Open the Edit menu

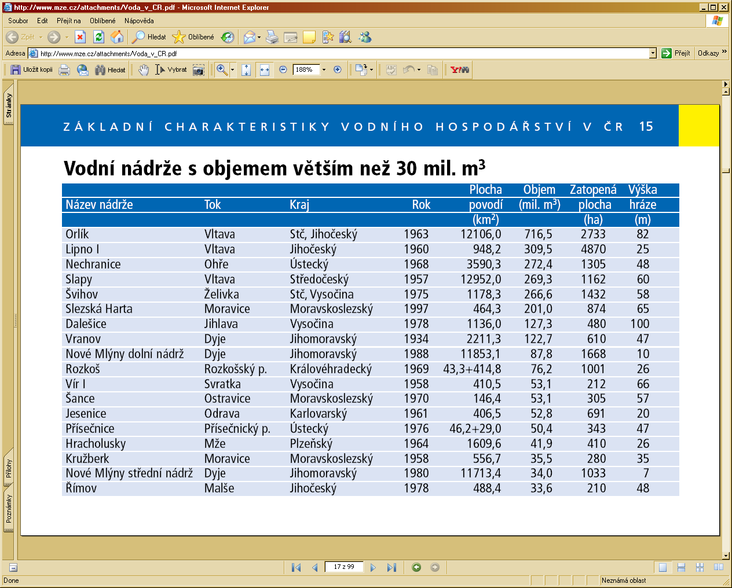pos(42,21)
